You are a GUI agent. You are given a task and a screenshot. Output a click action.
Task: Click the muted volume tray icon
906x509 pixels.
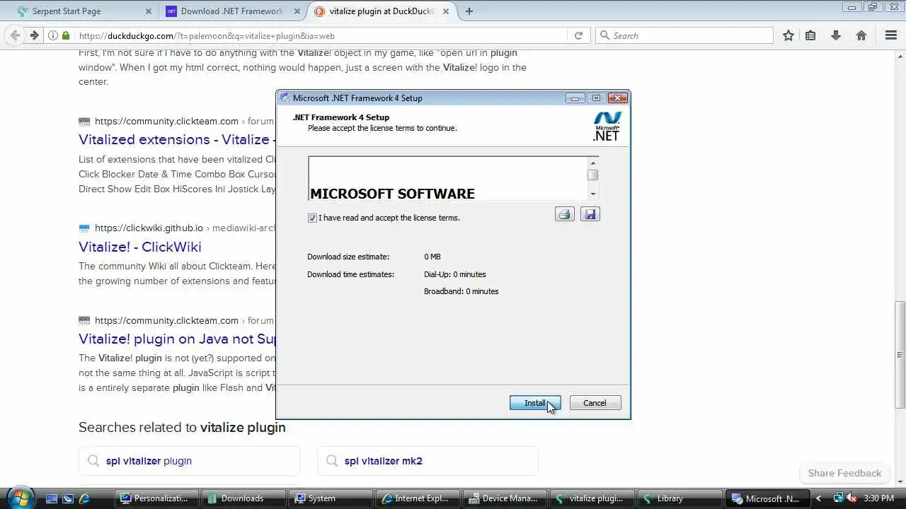852,498
